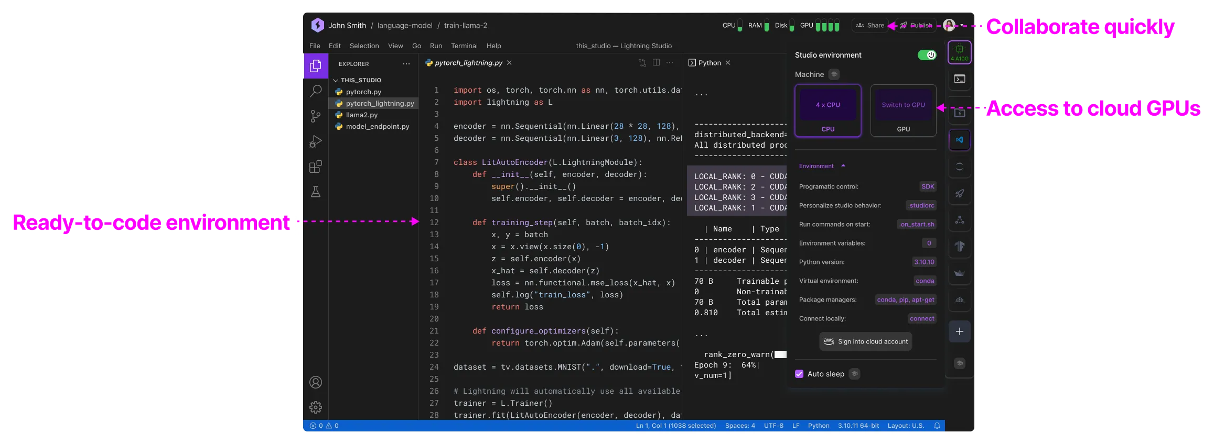
Task: Click the .studiorc link
Action: click(921, 205)
